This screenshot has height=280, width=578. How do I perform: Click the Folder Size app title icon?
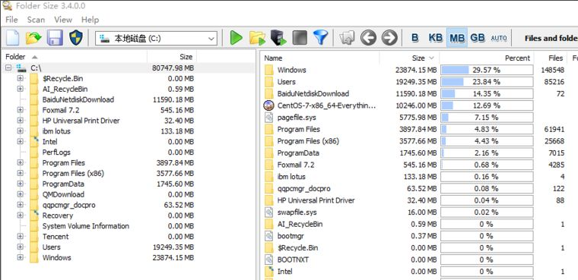pyautogui.click(x=7, y=5)
